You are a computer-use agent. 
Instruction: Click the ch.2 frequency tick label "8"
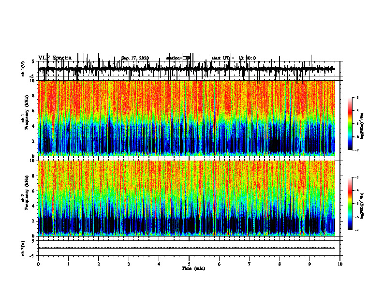(x=33, y=176)
